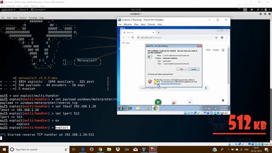The width and height of the screenshot is (272, 153).
Task: Open Firefox from the Windows 10 taskbar
Action: (91, 149)
